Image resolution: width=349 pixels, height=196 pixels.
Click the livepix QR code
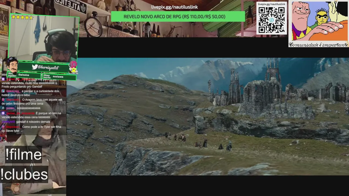(x=271, y=20)
